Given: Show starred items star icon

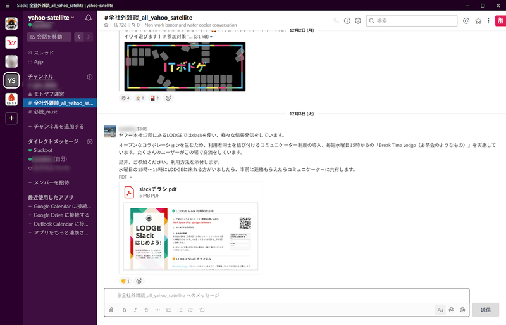Looking at the screenshot, I should pos(478,21).
